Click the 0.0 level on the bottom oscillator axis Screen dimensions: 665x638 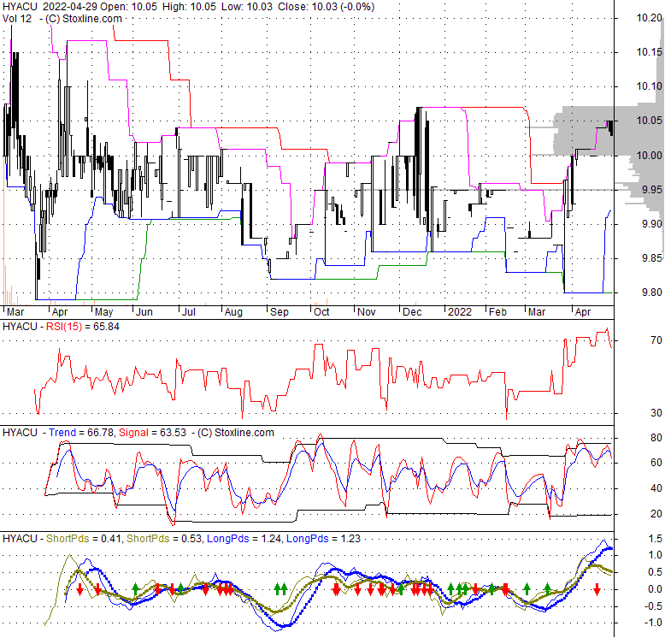656,589
